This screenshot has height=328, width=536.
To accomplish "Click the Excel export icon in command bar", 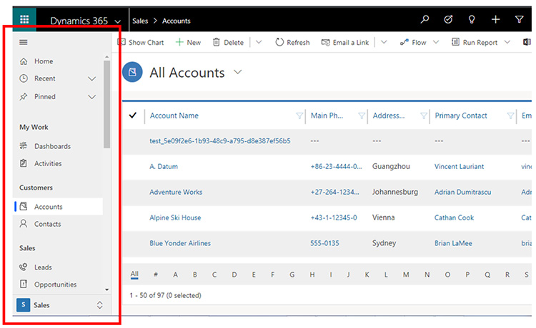I will (x=527, y=42).
